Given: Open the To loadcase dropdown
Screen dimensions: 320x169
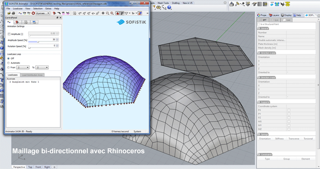Looking at the screenshot, I should (x=42, y=67).
